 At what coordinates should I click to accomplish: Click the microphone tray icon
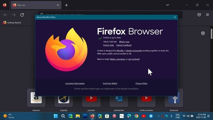click(171, 116)
